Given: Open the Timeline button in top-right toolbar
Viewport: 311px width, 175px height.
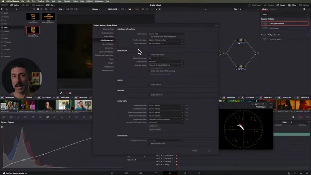Looking at the screenshot, I should 269,5.
